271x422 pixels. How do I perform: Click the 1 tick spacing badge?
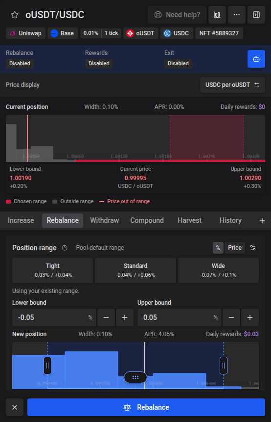click(112, 33)
